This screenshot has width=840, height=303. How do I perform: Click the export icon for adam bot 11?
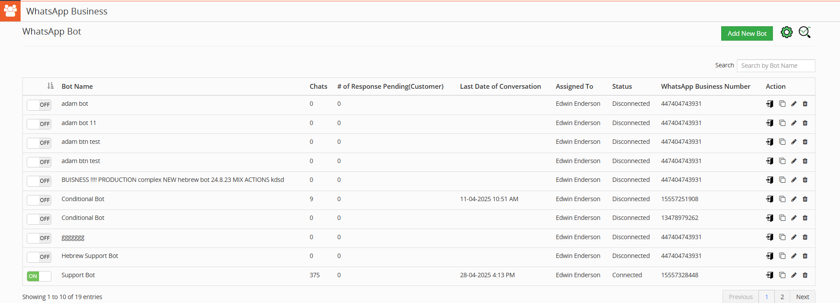(x=770, y=123)
